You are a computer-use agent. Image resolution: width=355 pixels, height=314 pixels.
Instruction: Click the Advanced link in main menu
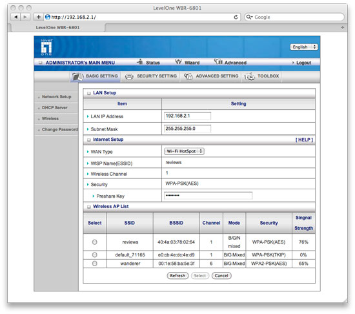[x=236, y=63]
